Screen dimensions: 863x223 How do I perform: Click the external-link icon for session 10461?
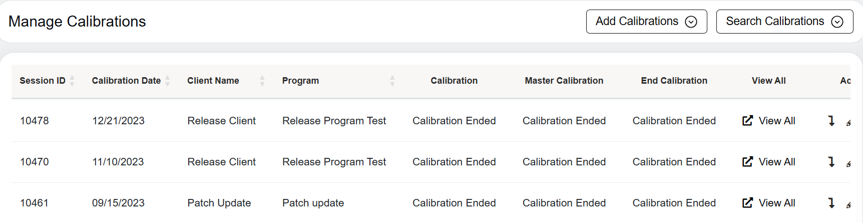pos(747,203)
